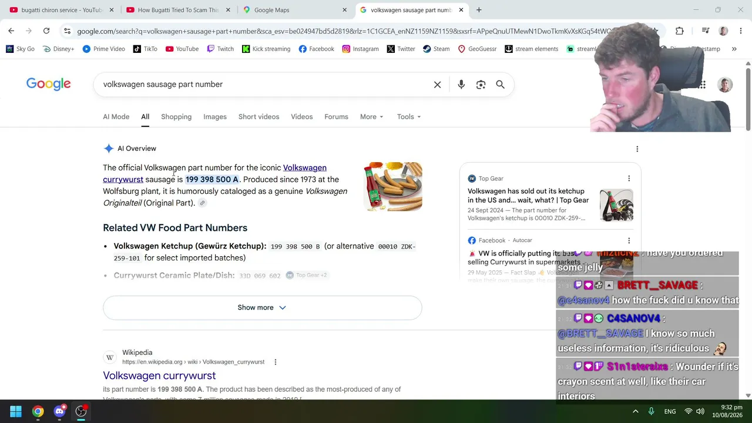Open the GeoGuessr bookmark

[x=477, y=49]
